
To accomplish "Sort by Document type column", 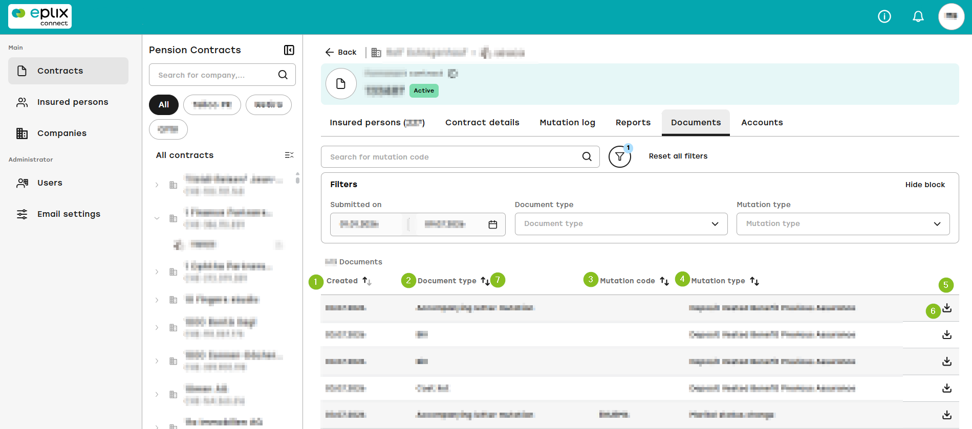I will [x=485, y=281].
